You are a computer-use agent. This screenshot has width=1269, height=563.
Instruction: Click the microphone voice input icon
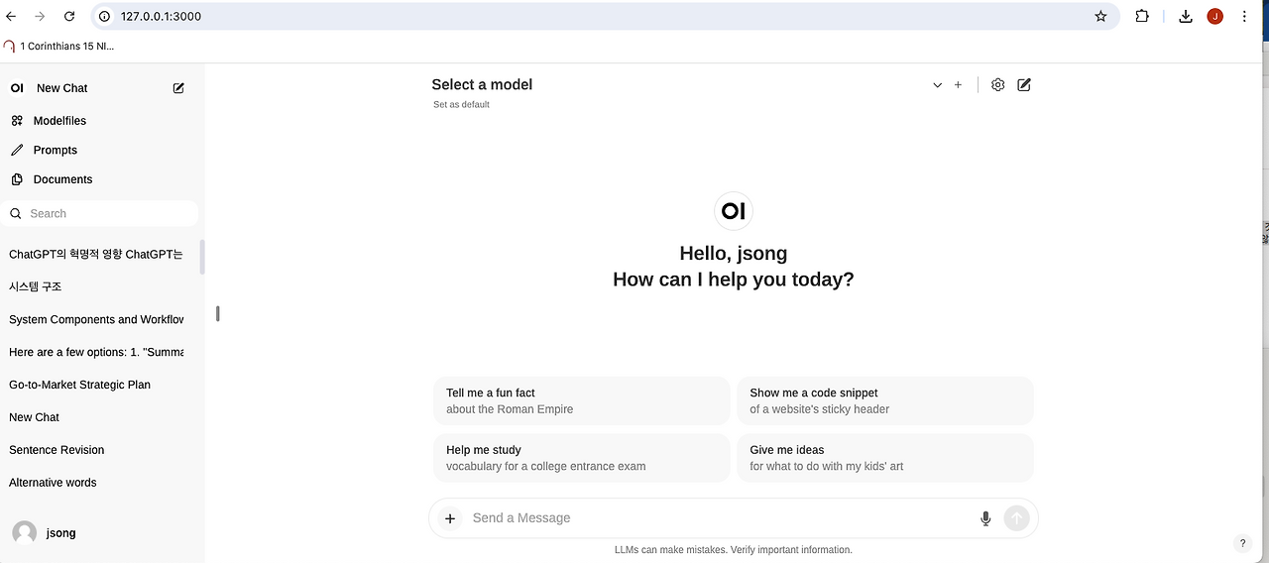coord(985,518)
